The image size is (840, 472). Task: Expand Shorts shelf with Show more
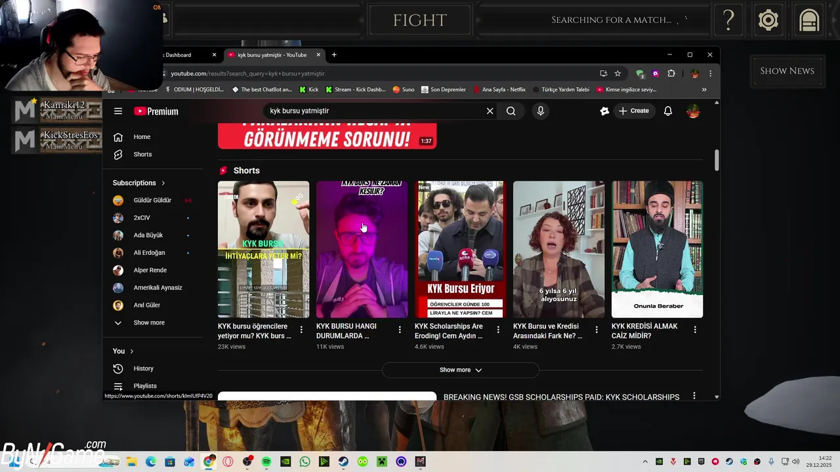tap(461, 370)
